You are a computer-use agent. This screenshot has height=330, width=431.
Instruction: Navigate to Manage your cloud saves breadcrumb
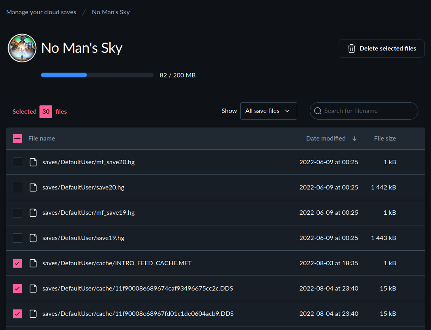41,12
